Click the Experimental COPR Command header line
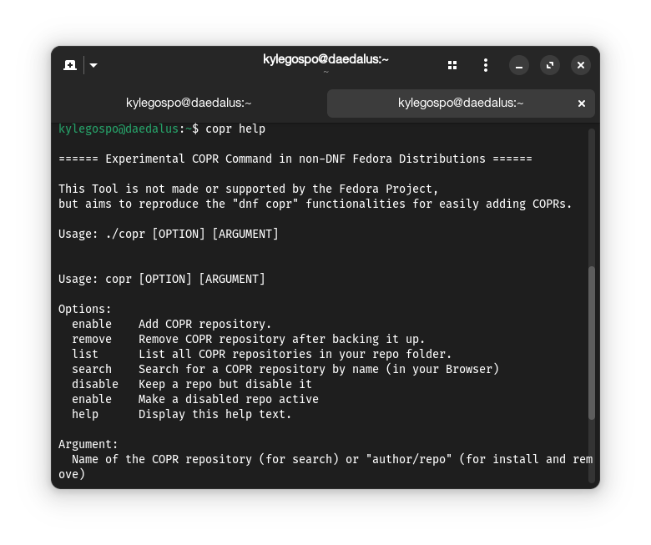 [295, 159]
